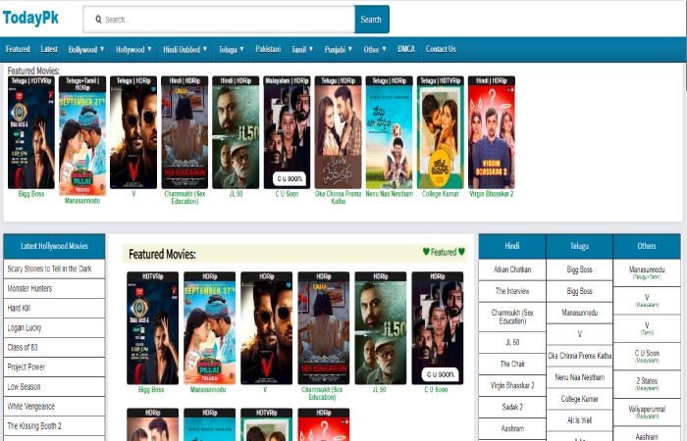This screenshot has height=441, width=687.
Task: Open Atkan Chatkan in Hindi list
Action: pos(512,269)
